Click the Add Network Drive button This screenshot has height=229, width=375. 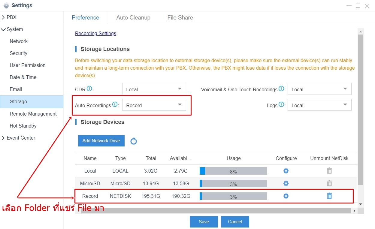coord(101,141)
